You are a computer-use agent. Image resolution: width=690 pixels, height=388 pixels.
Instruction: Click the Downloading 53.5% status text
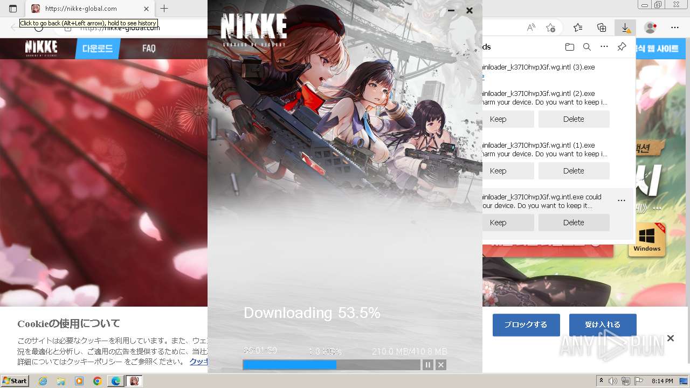pyautogui.click(x=312, y=313)
